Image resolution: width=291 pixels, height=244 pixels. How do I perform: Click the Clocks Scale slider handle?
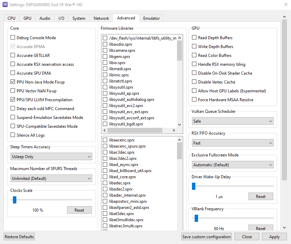[x=15, y=200]
